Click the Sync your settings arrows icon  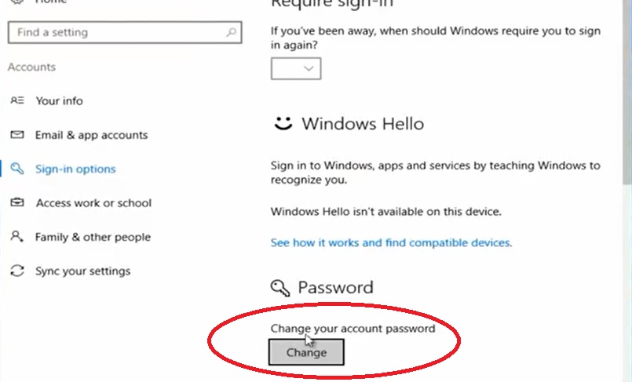17,271
